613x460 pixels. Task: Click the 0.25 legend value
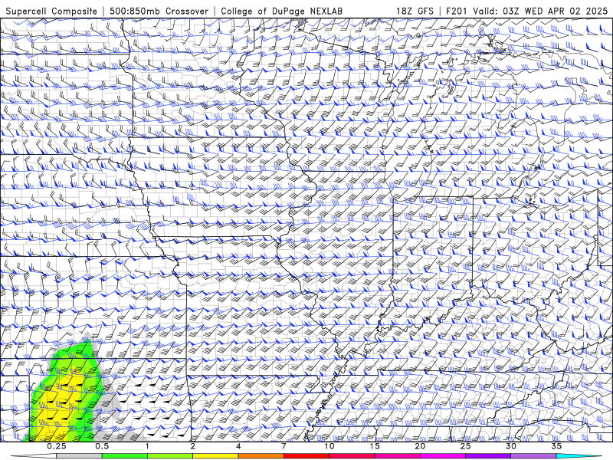point(57,446)
